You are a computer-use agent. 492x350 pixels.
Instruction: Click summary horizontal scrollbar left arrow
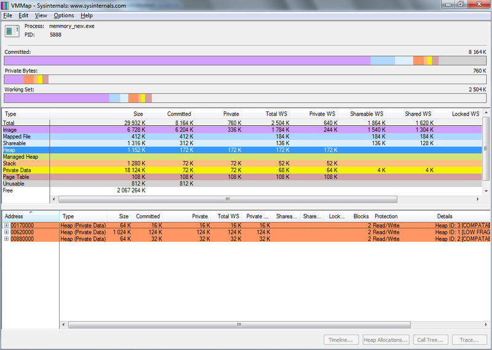pos(54,199)
